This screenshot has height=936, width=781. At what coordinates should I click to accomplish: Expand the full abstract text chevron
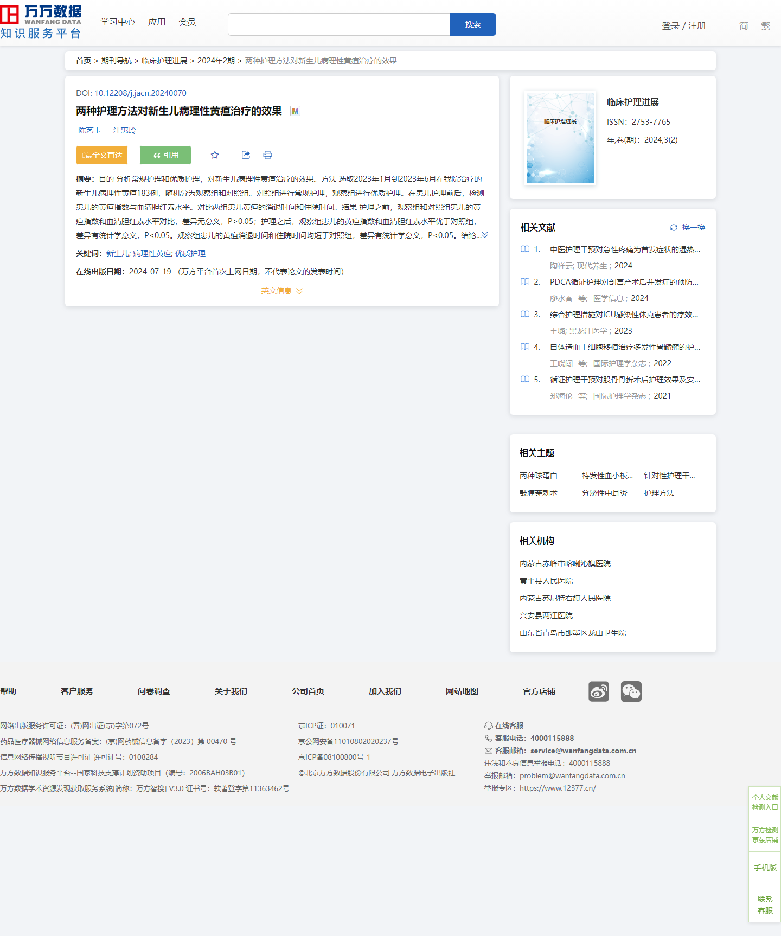click(485, 235)
